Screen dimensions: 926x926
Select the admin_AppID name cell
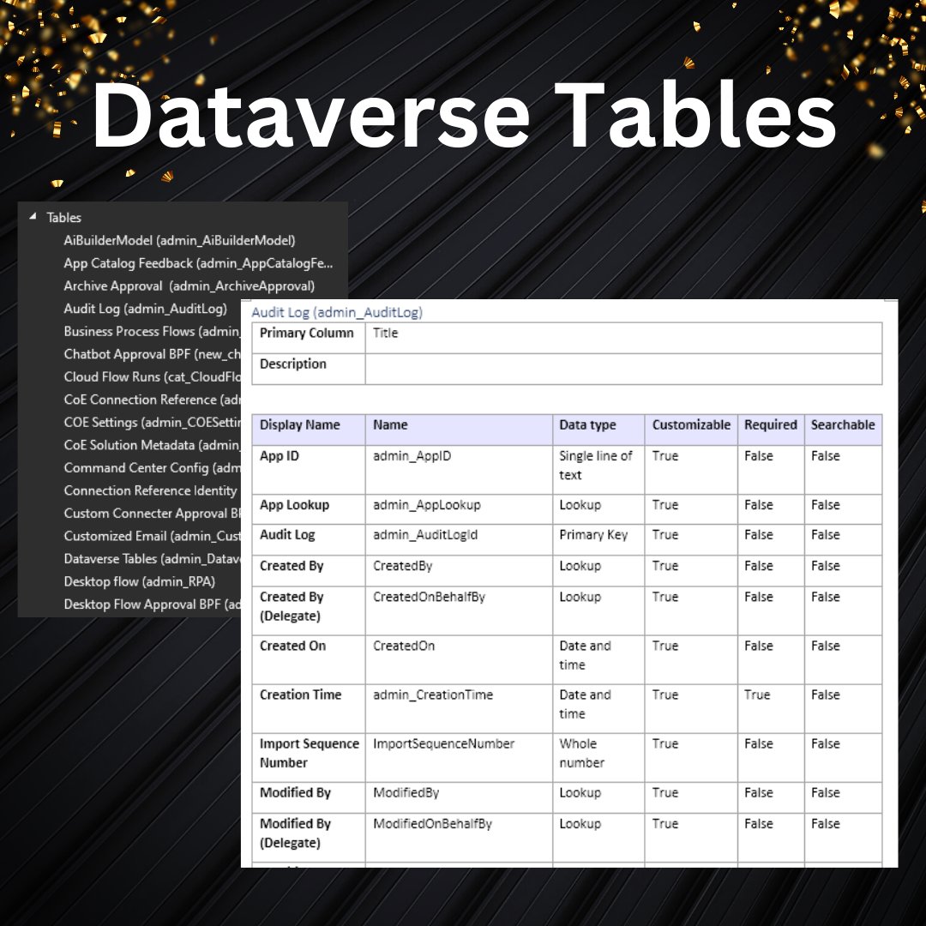click(x=459, y=470)
